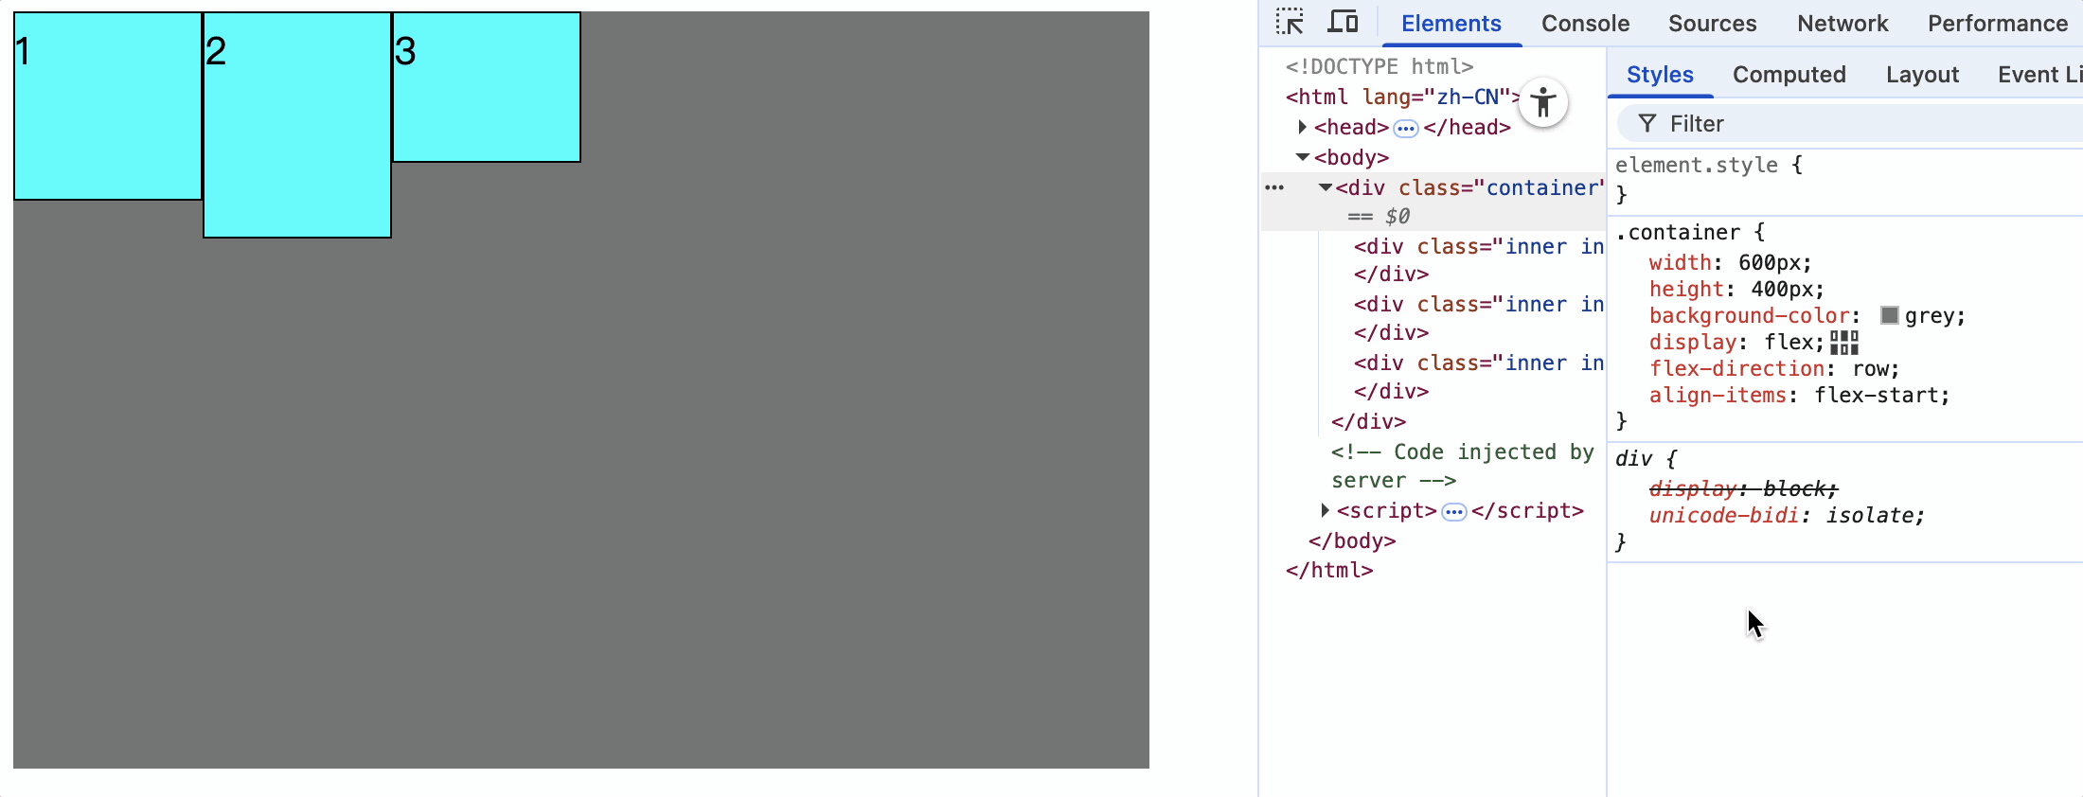This screenshot has height=797, width=2083.
Task: Click the element.style rule header
Action: (1709, 165)
